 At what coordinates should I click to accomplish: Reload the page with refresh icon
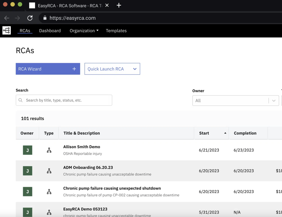coord(30,18)
